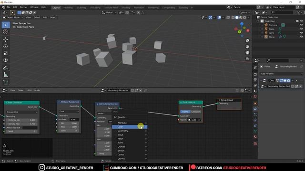Open the Render properties tab

[x=255, y=75]
